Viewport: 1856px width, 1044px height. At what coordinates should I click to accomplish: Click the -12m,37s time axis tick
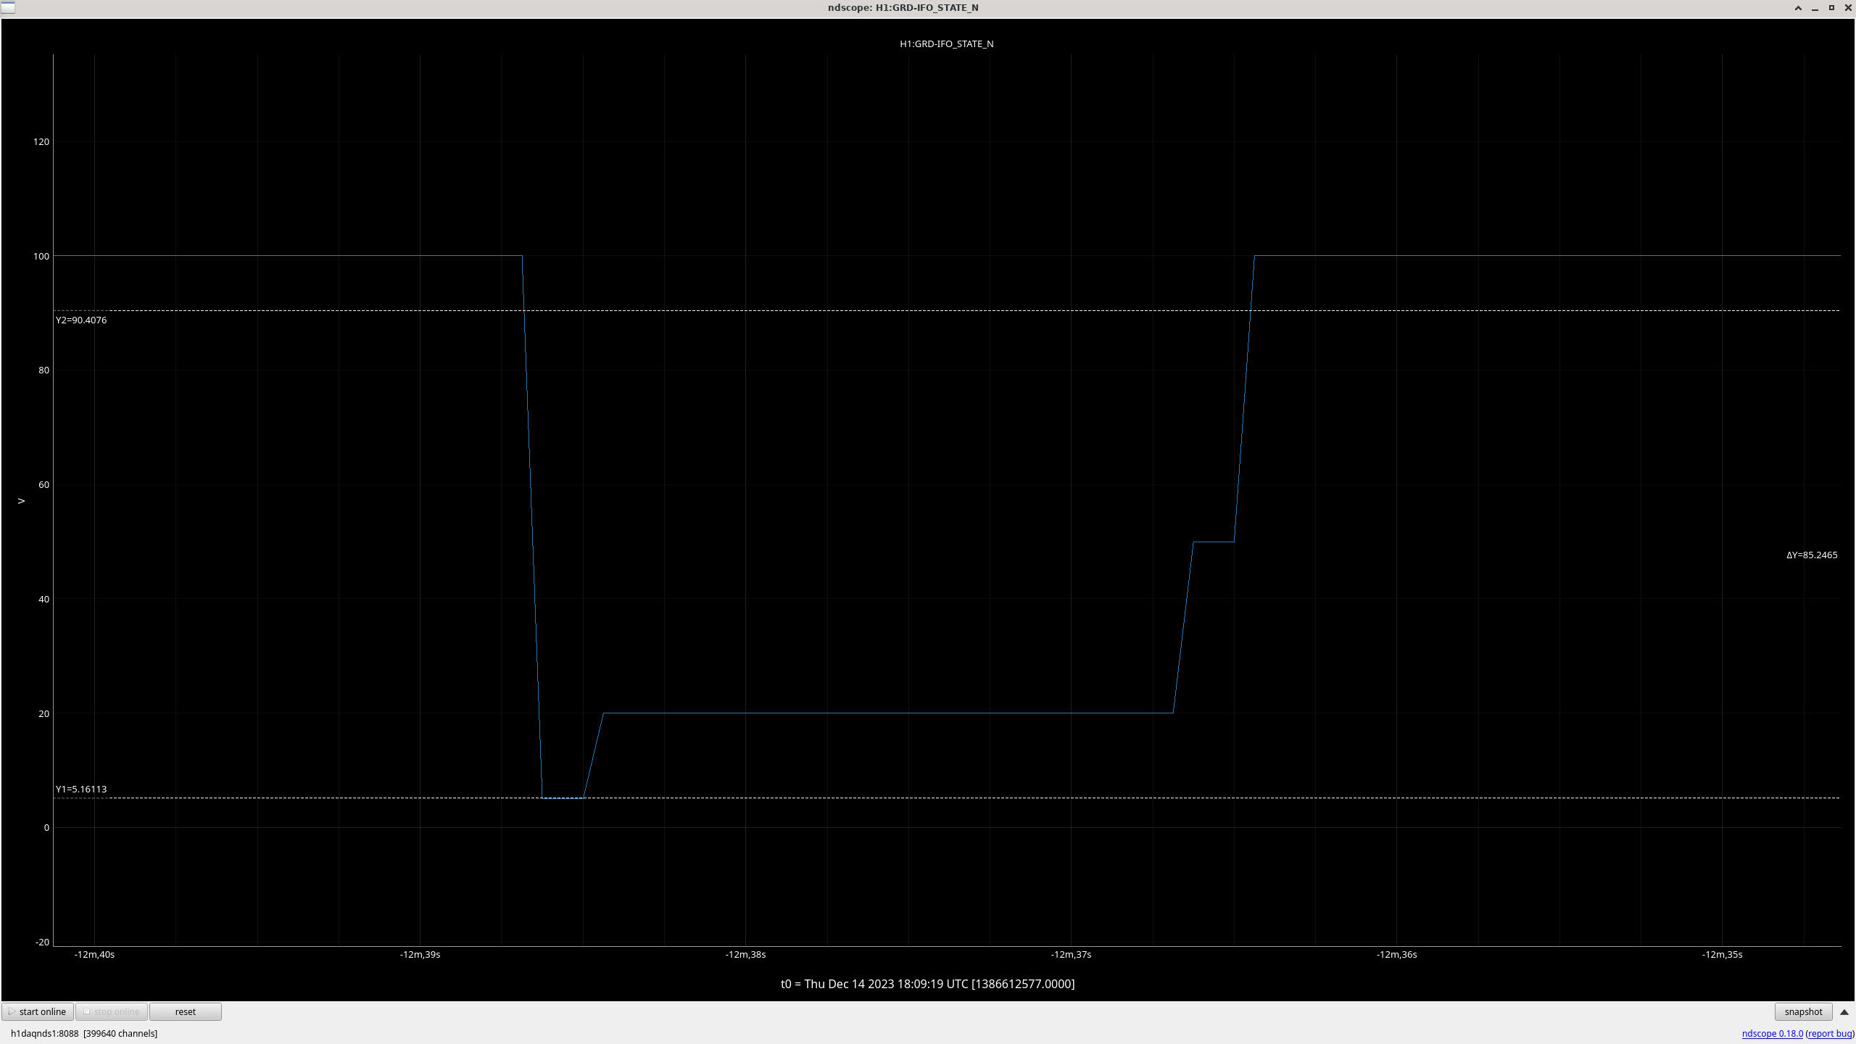pyautogui.click(x=1071, y=954)
